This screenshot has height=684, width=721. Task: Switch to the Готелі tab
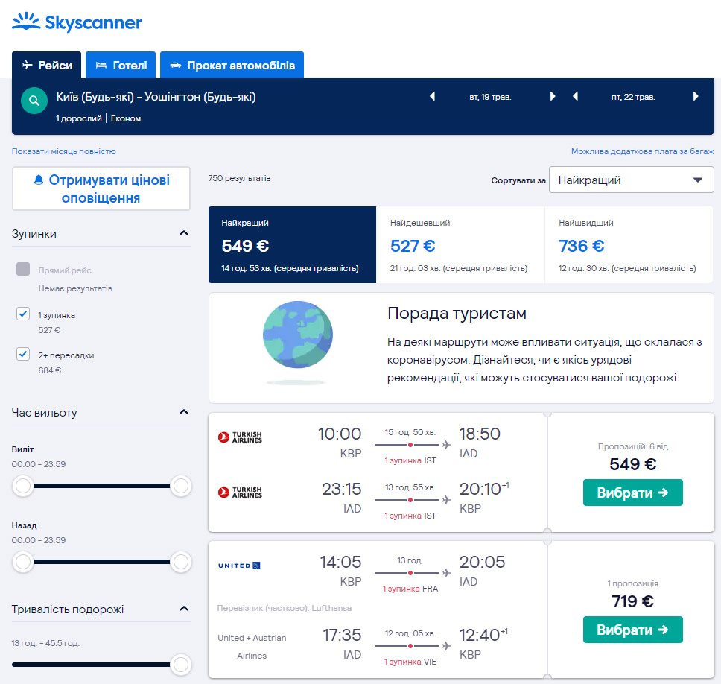click(121, 65)
